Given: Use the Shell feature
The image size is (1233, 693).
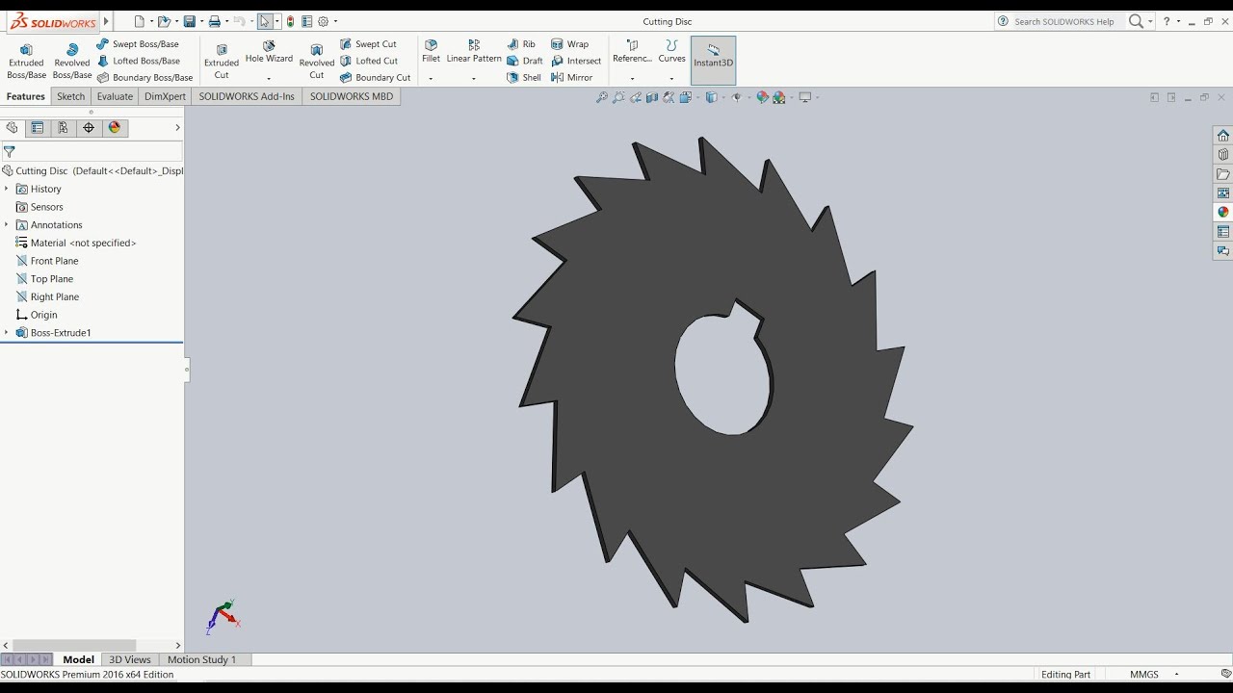Looking at the screenshot, I should pyautogui.click(x=524, y=77).
